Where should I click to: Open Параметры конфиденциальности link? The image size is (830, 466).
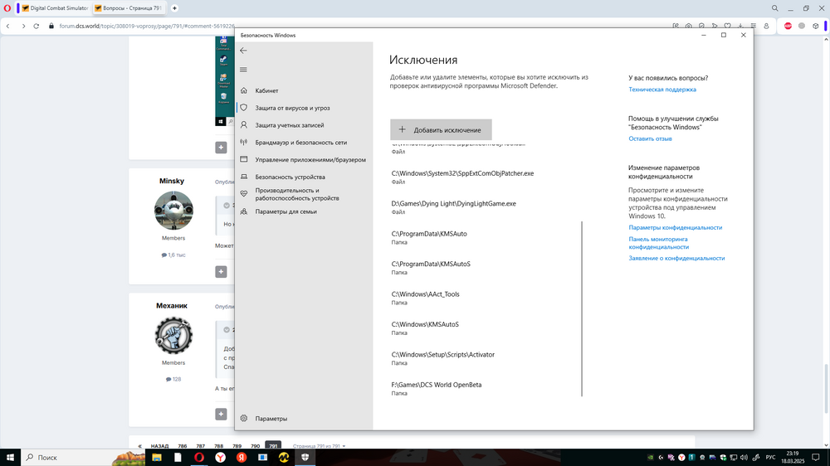point(675,227)
